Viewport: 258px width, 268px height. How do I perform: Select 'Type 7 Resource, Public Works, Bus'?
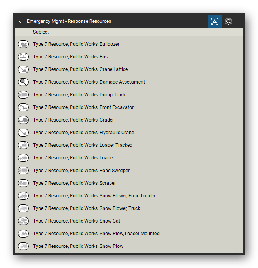pos(70,57)
